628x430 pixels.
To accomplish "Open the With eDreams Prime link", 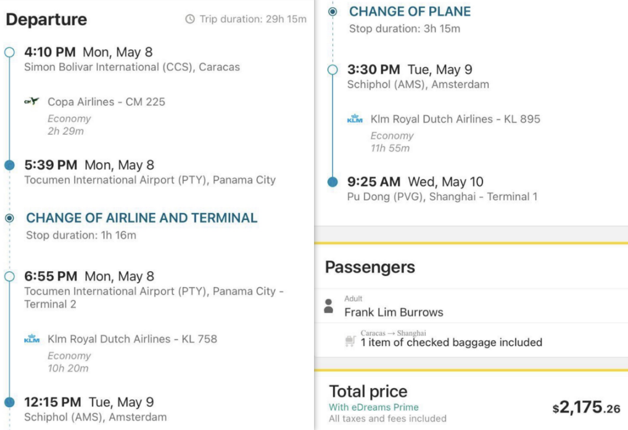I will tap(374, 407).
